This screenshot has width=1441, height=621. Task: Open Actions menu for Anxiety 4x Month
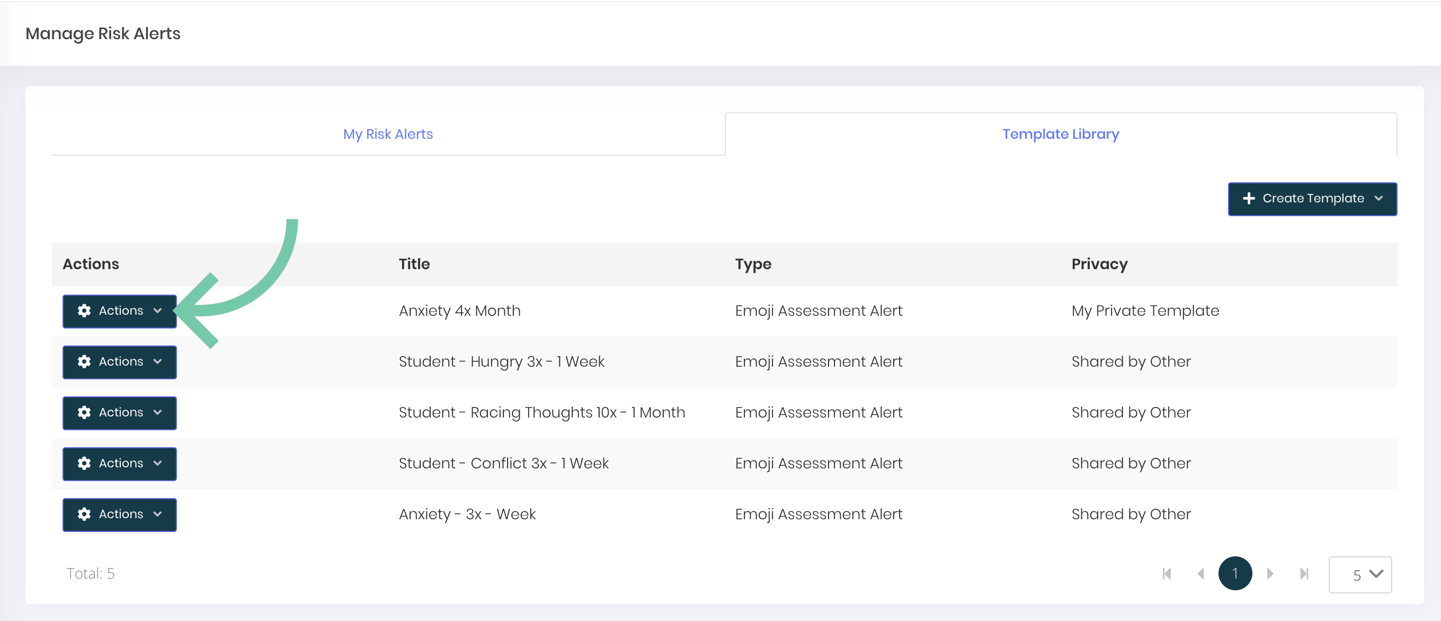[119, 311]
